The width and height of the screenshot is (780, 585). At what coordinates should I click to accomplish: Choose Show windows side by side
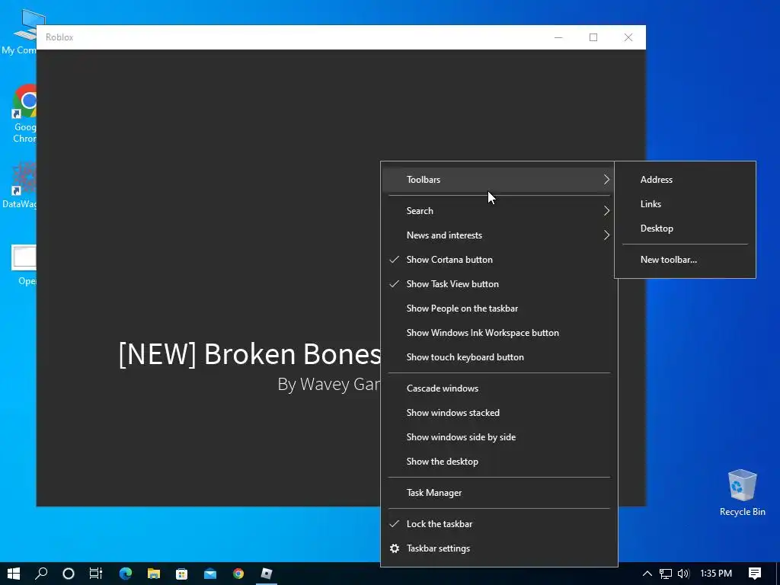coord(499,437)
